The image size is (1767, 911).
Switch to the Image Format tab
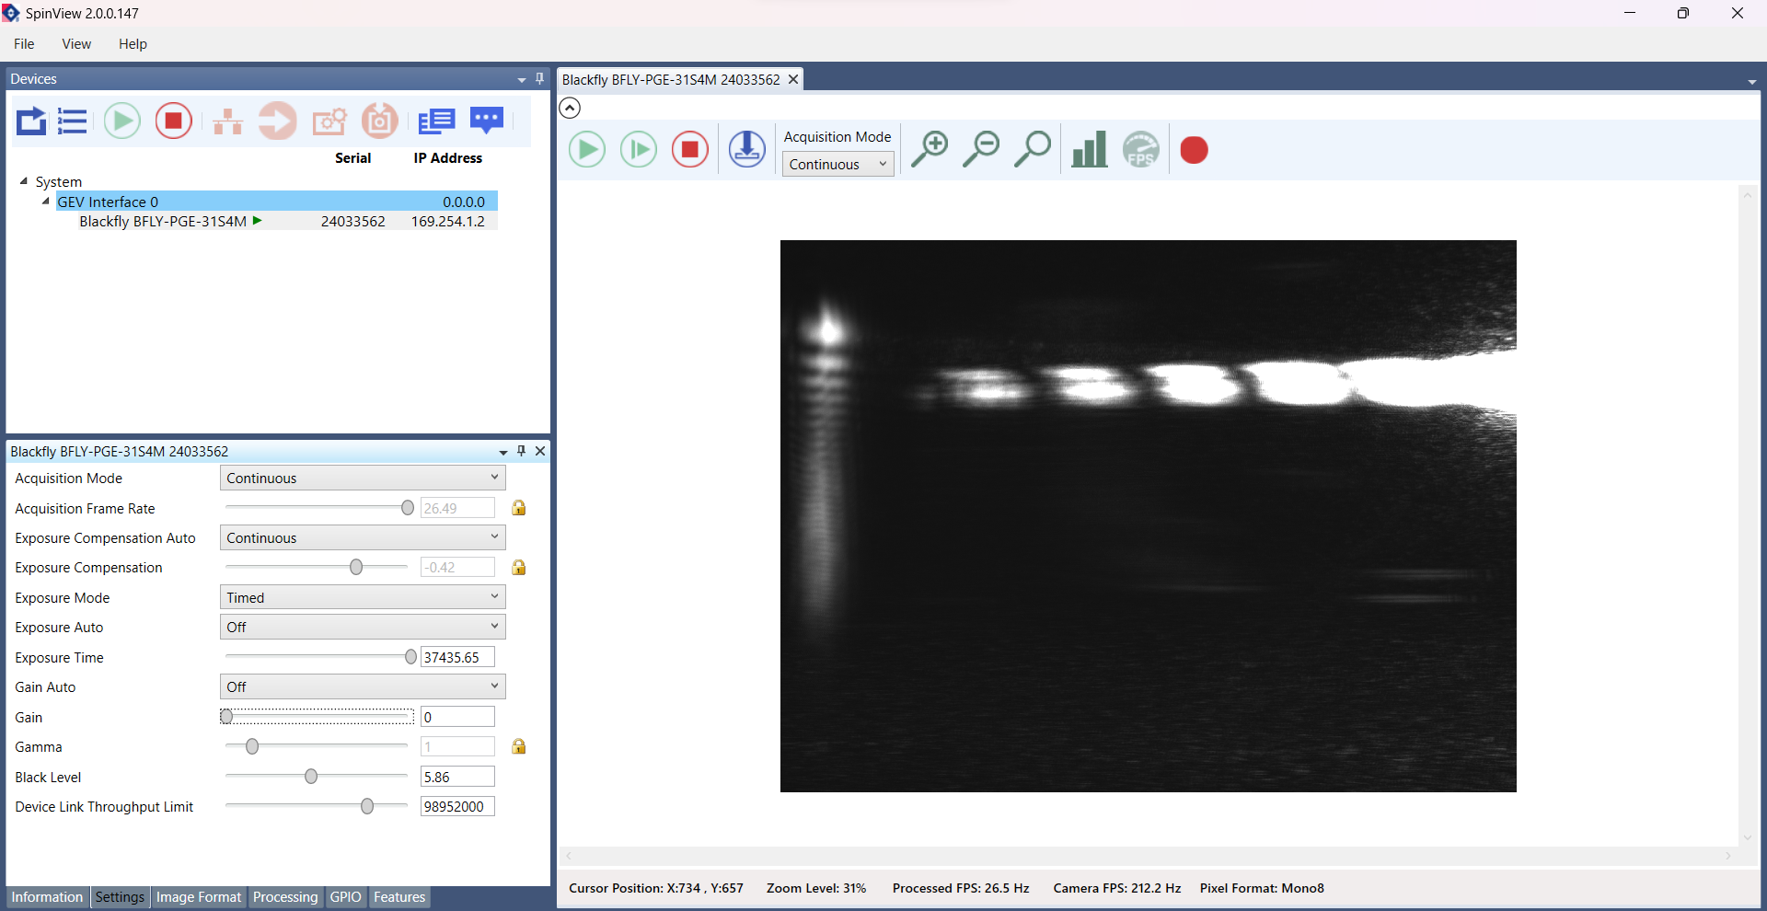[198, 897]
